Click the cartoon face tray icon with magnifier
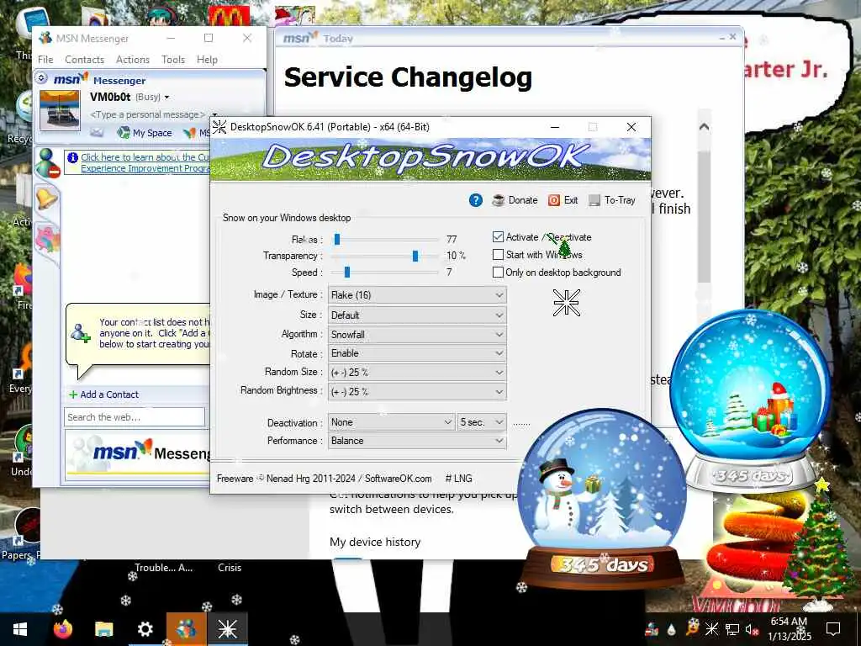Image resolution: width=861 pixels, height=646 pixels. point(692,627)
